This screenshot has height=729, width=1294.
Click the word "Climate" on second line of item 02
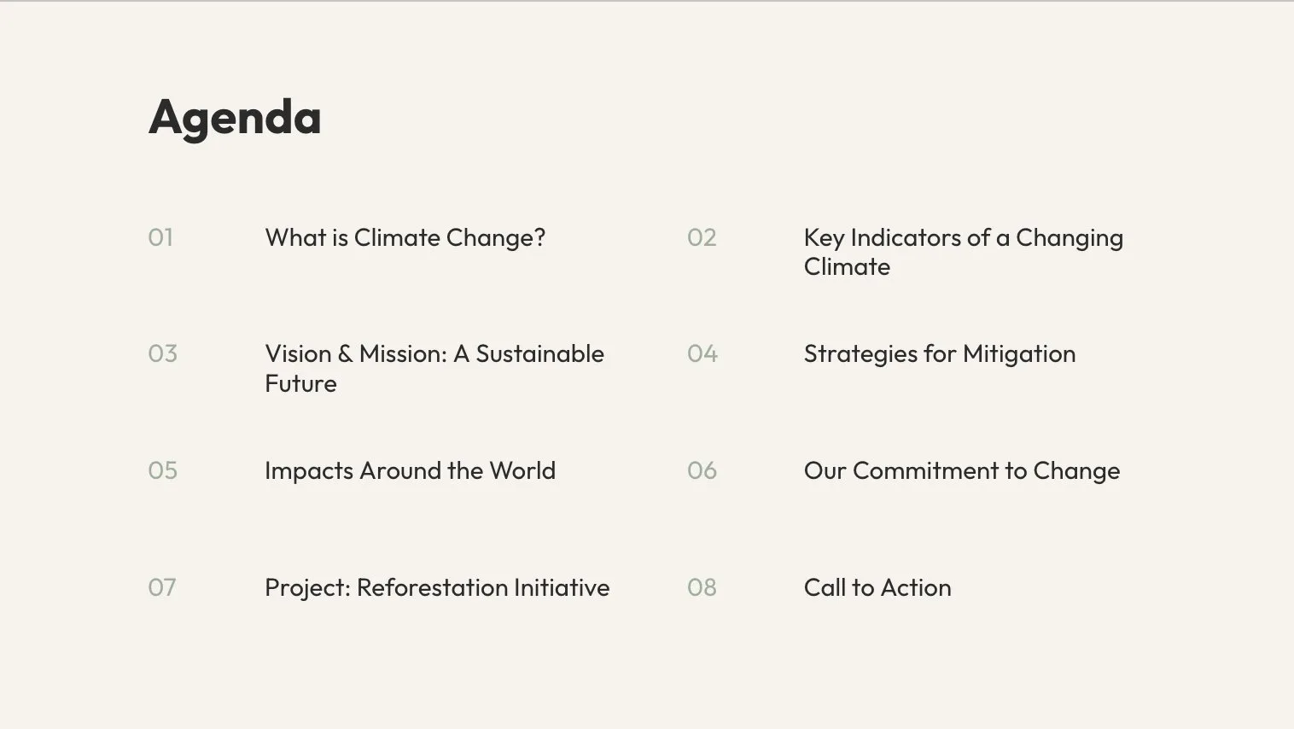click(848, 266)
